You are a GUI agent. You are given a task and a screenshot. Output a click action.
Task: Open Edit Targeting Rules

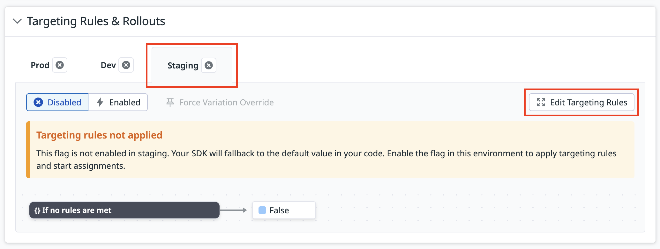pyautogui.click(x=581, y=102)
